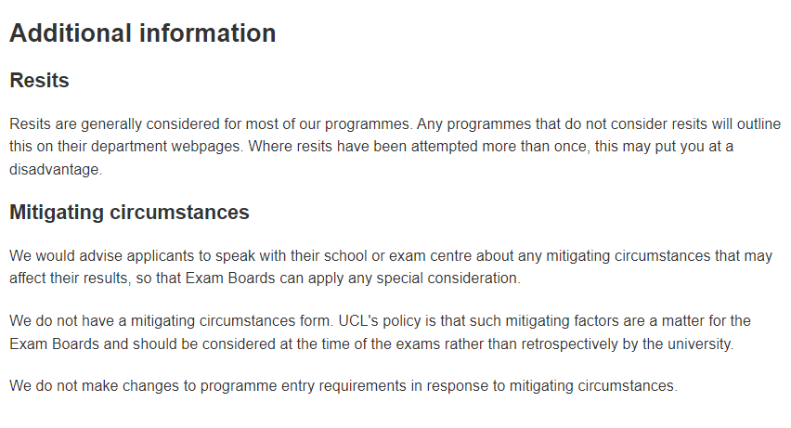791x428 pixels.
Task: Click the words "by the university"
Action: pos(652,344)
